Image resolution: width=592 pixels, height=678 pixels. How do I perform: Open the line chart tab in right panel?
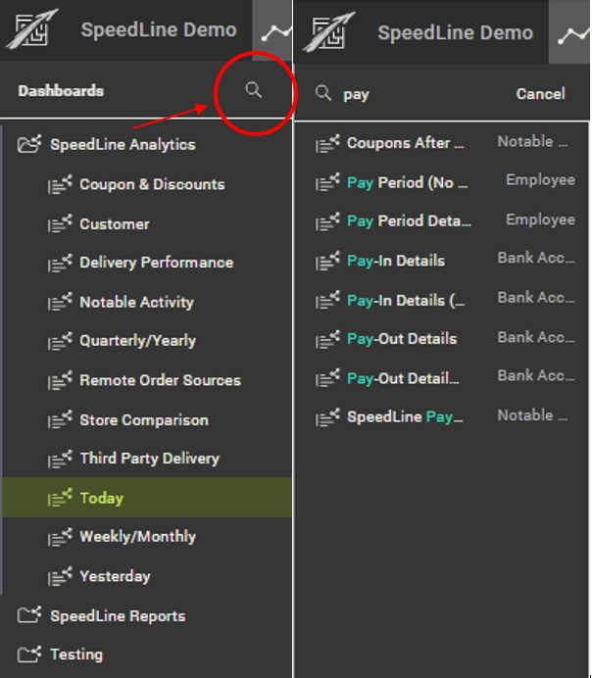click(x=569, y=32)
